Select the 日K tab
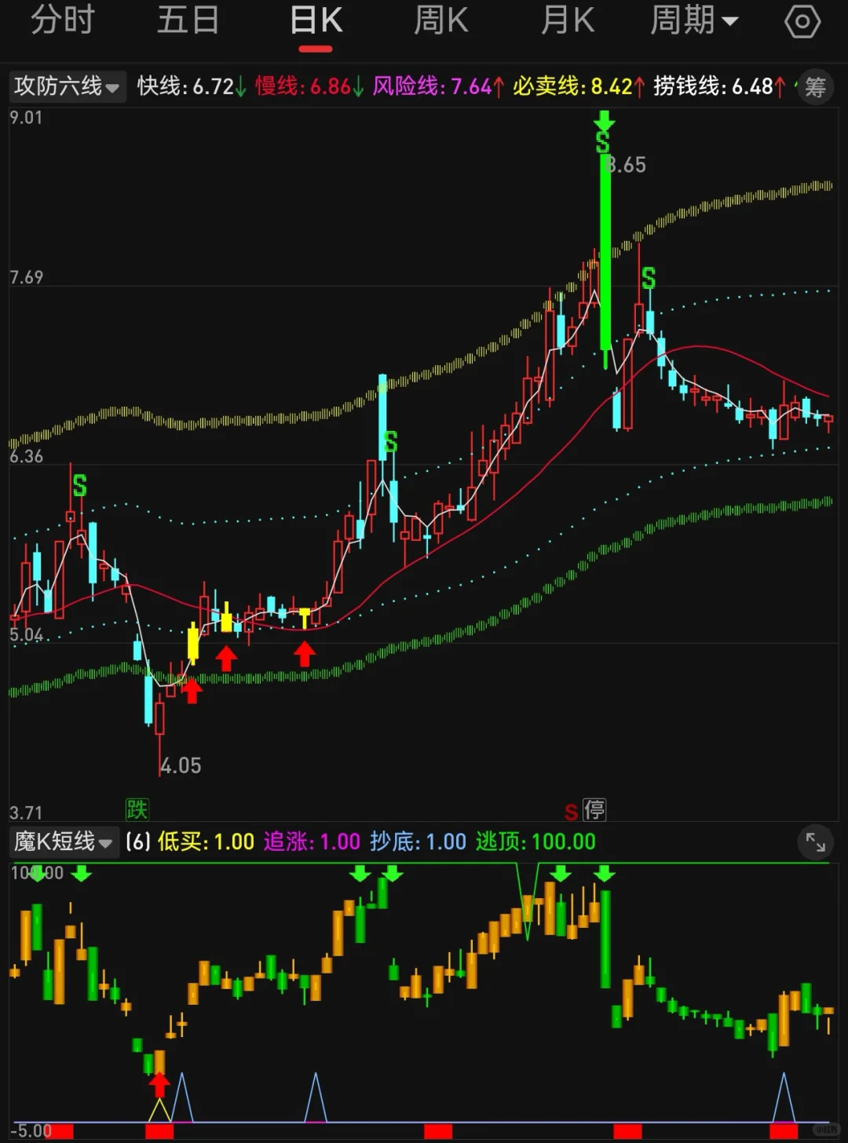This screenshot has width=848, height=1143. (x=316, y=20)
